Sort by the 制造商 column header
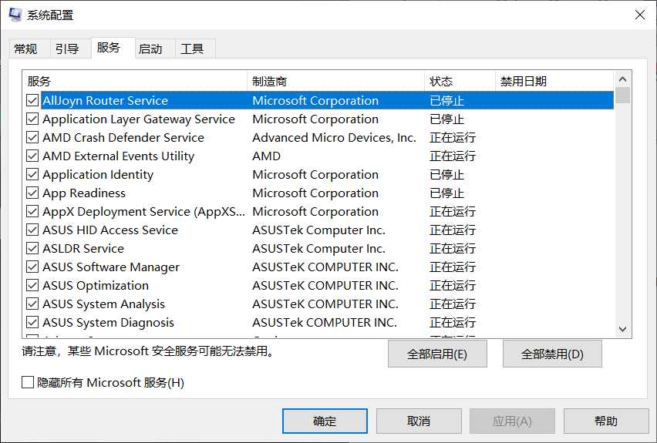This screenshot has width=657, height=443. click(x=335, y=81)
